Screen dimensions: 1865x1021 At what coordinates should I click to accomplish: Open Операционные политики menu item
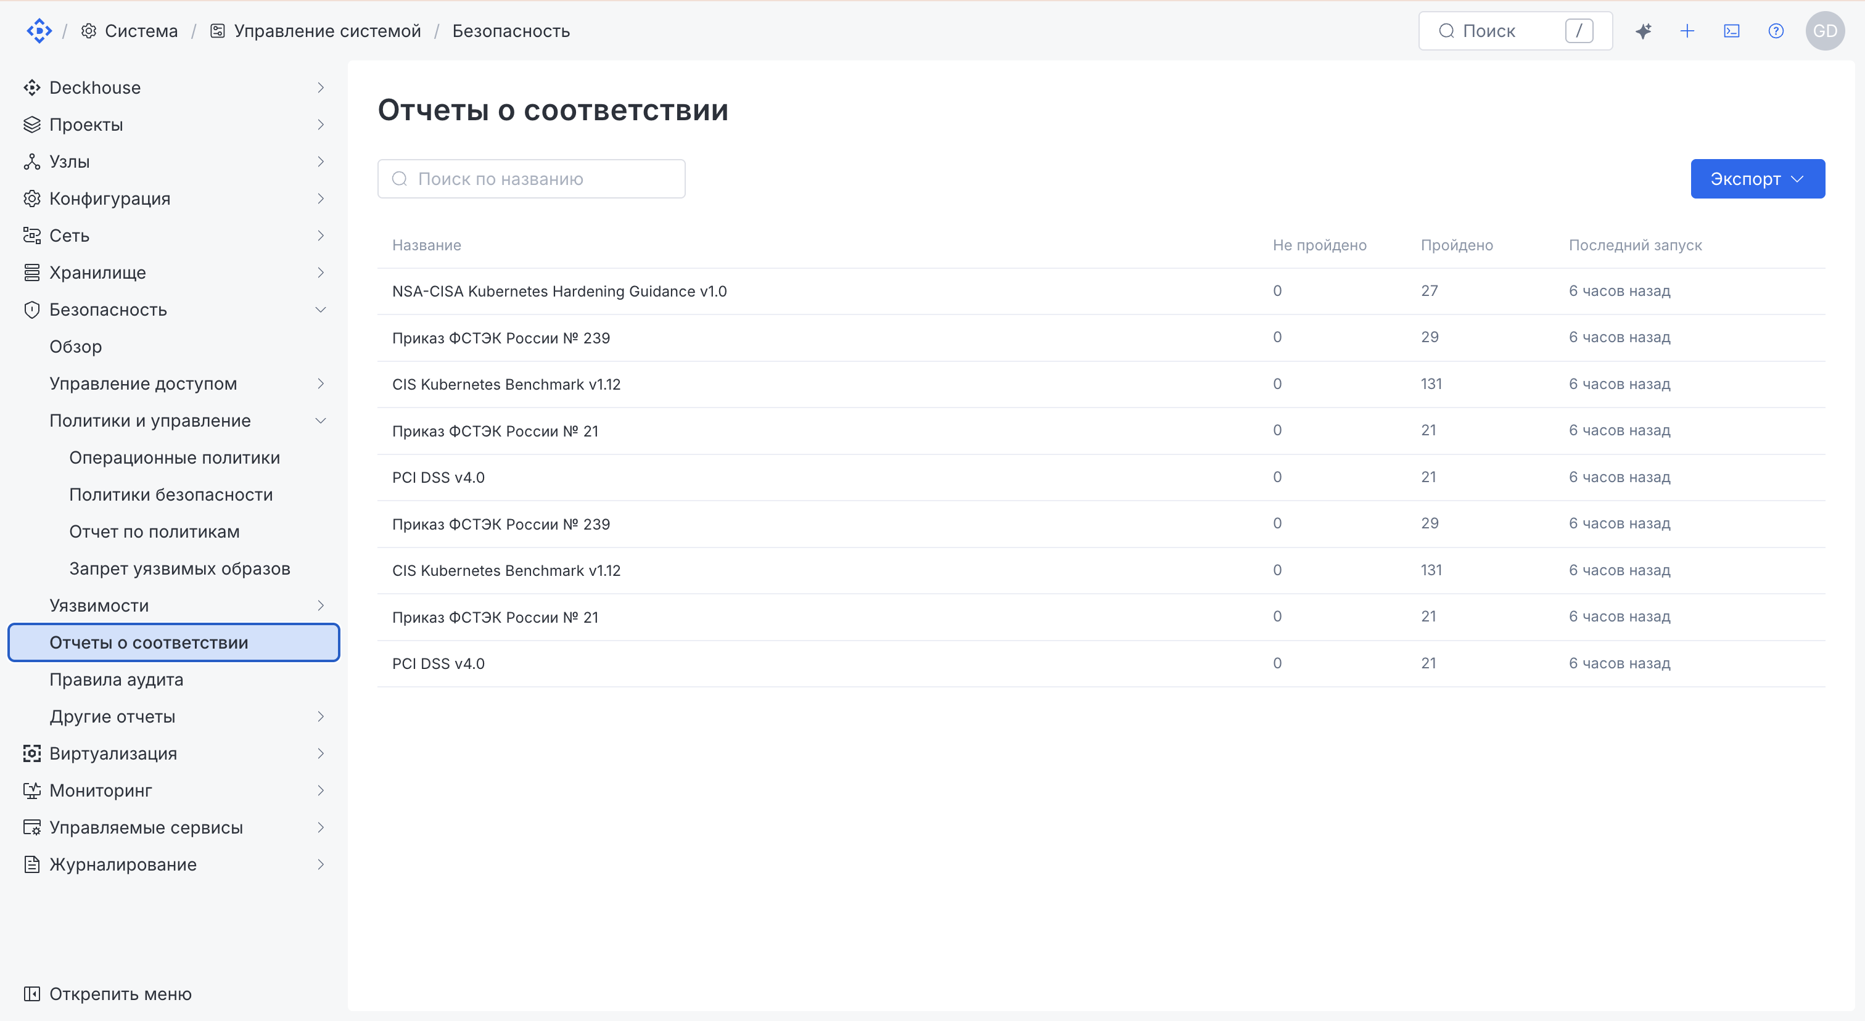point(175,457)
